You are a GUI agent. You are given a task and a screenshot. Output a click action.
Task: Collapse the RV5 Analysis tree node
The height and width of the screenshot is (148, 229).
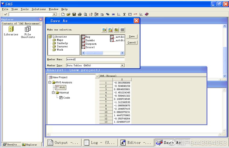point(50,82)
